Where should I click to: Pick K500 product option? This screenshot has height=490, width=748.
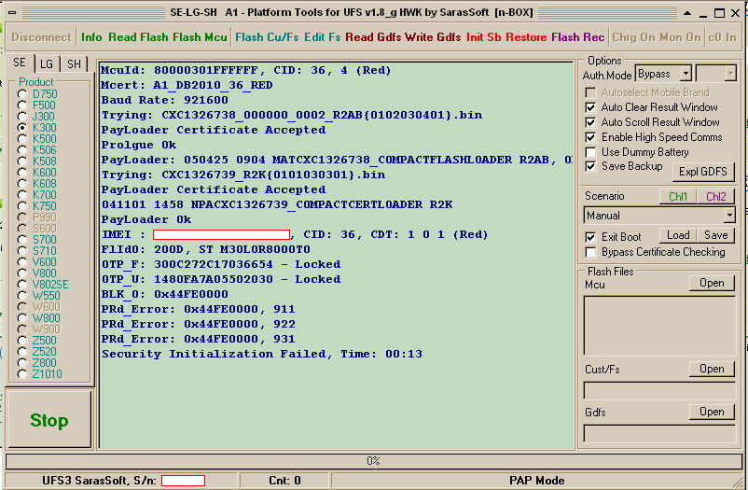tap(22, 138)
